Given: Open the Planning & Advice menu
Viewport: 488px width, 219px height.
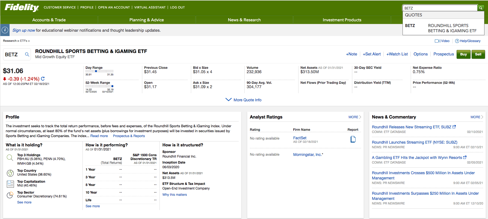Looking at the screenshot, I should 147,20.
